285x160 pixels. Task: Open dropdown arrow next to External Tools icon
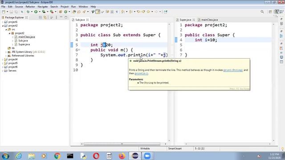click(55, 12)
